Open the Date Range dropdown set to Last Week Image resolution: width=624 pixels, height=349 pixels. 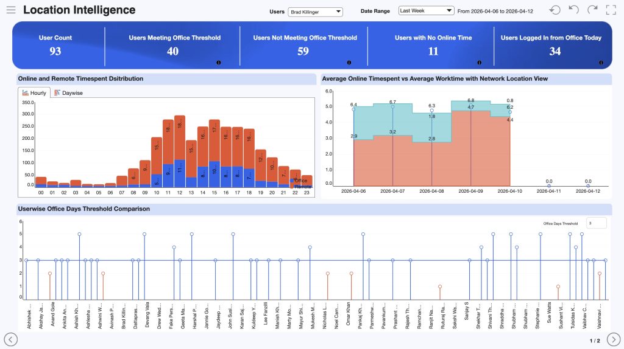426,10
